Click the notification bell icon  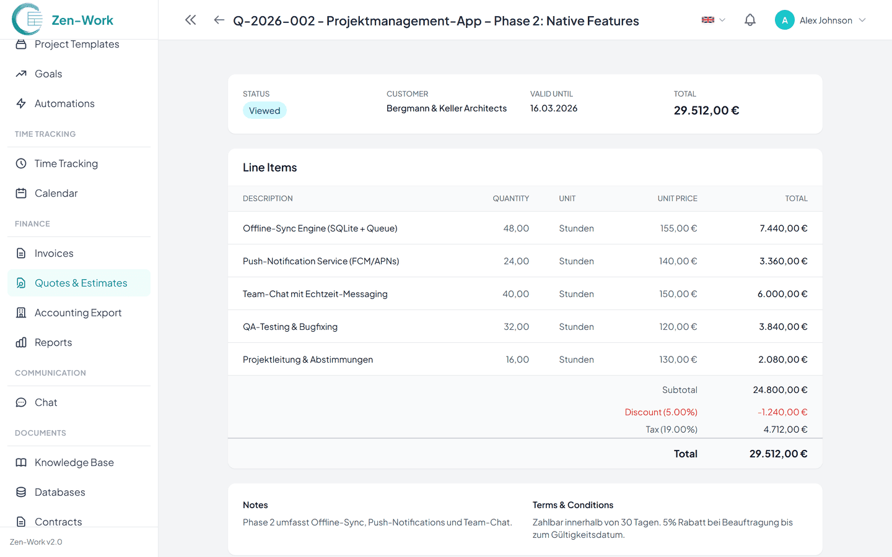pyautogui.click(x=750, y=20)
